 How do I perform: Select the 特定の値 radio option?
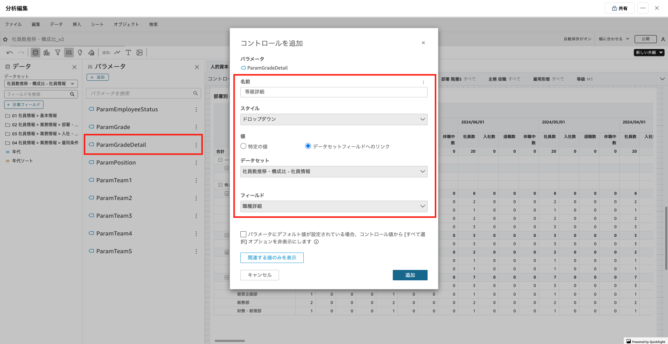click(243, 146)
